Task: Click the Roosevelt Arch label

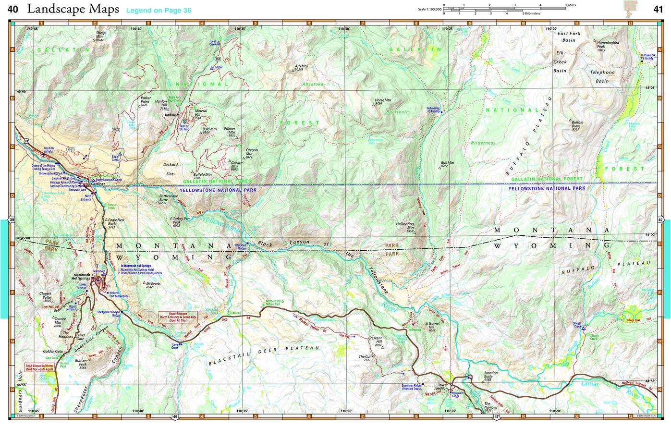Action: point(77,190)
